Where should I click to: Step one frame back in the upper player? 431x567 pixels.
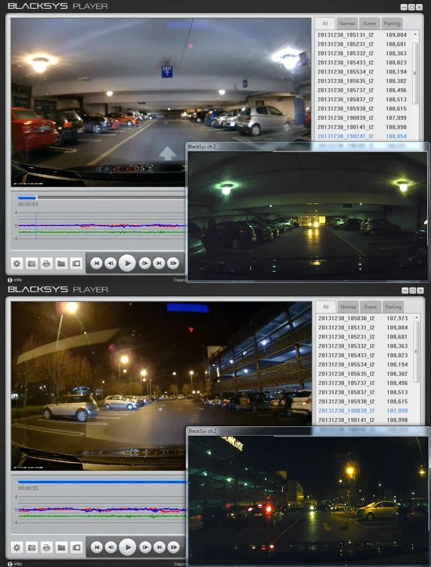pos(111,263)
